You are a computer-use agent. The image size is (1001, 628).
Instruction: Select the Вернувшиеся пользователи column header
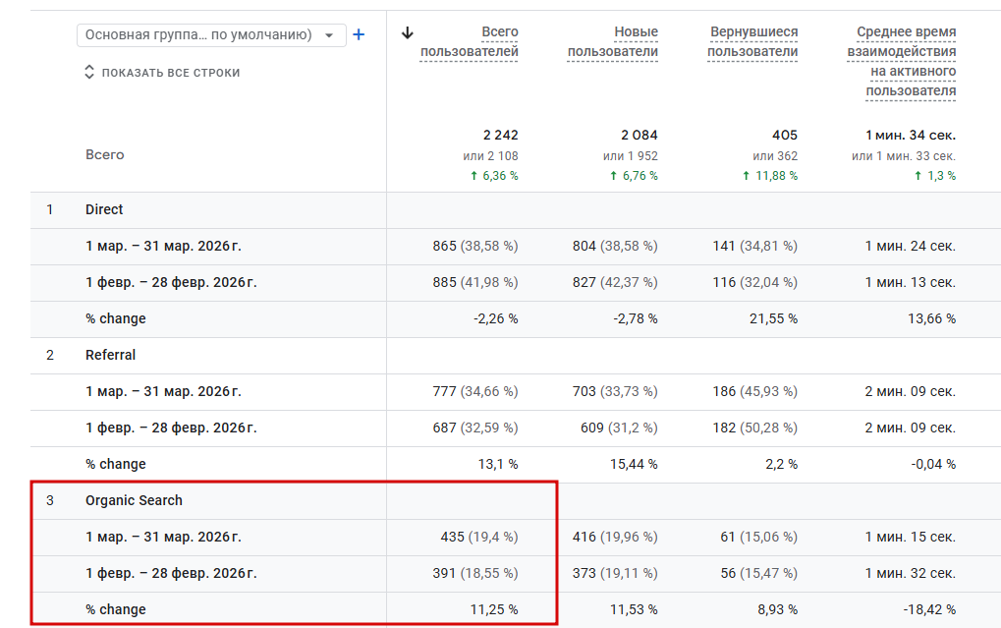click(x=753, y=42)
